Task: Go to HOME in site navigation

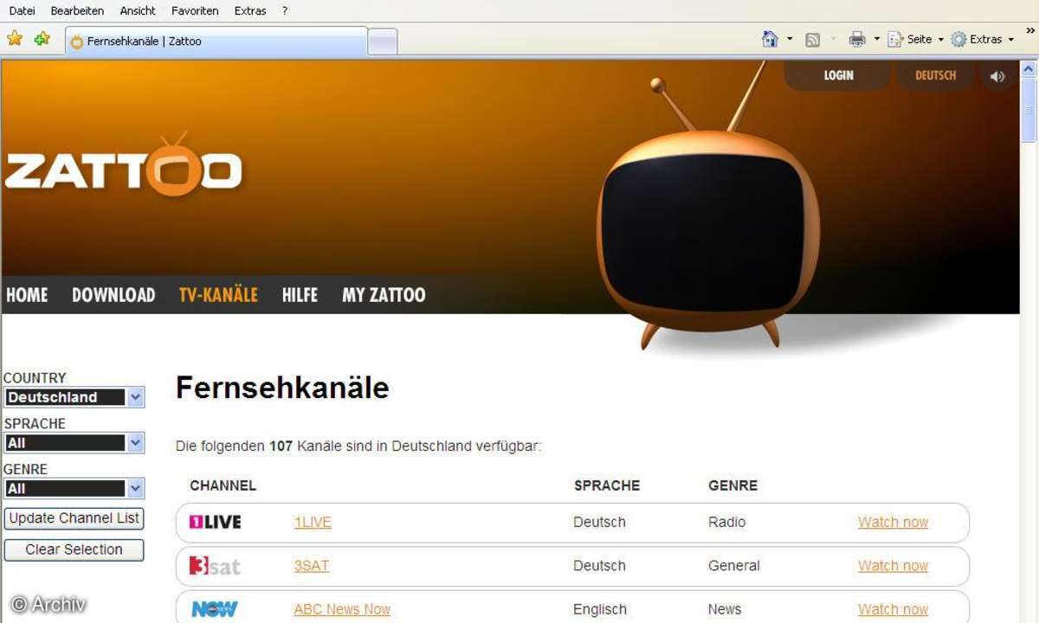Action: click(x=27, y=294)
